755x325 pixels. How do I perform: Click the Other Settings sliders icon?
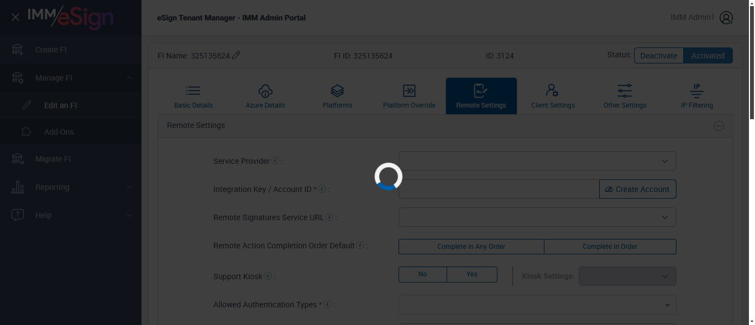click(625, 91)
